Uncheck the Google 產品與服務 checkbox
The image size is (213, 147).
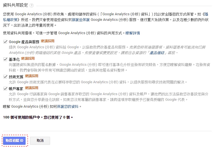5,42
